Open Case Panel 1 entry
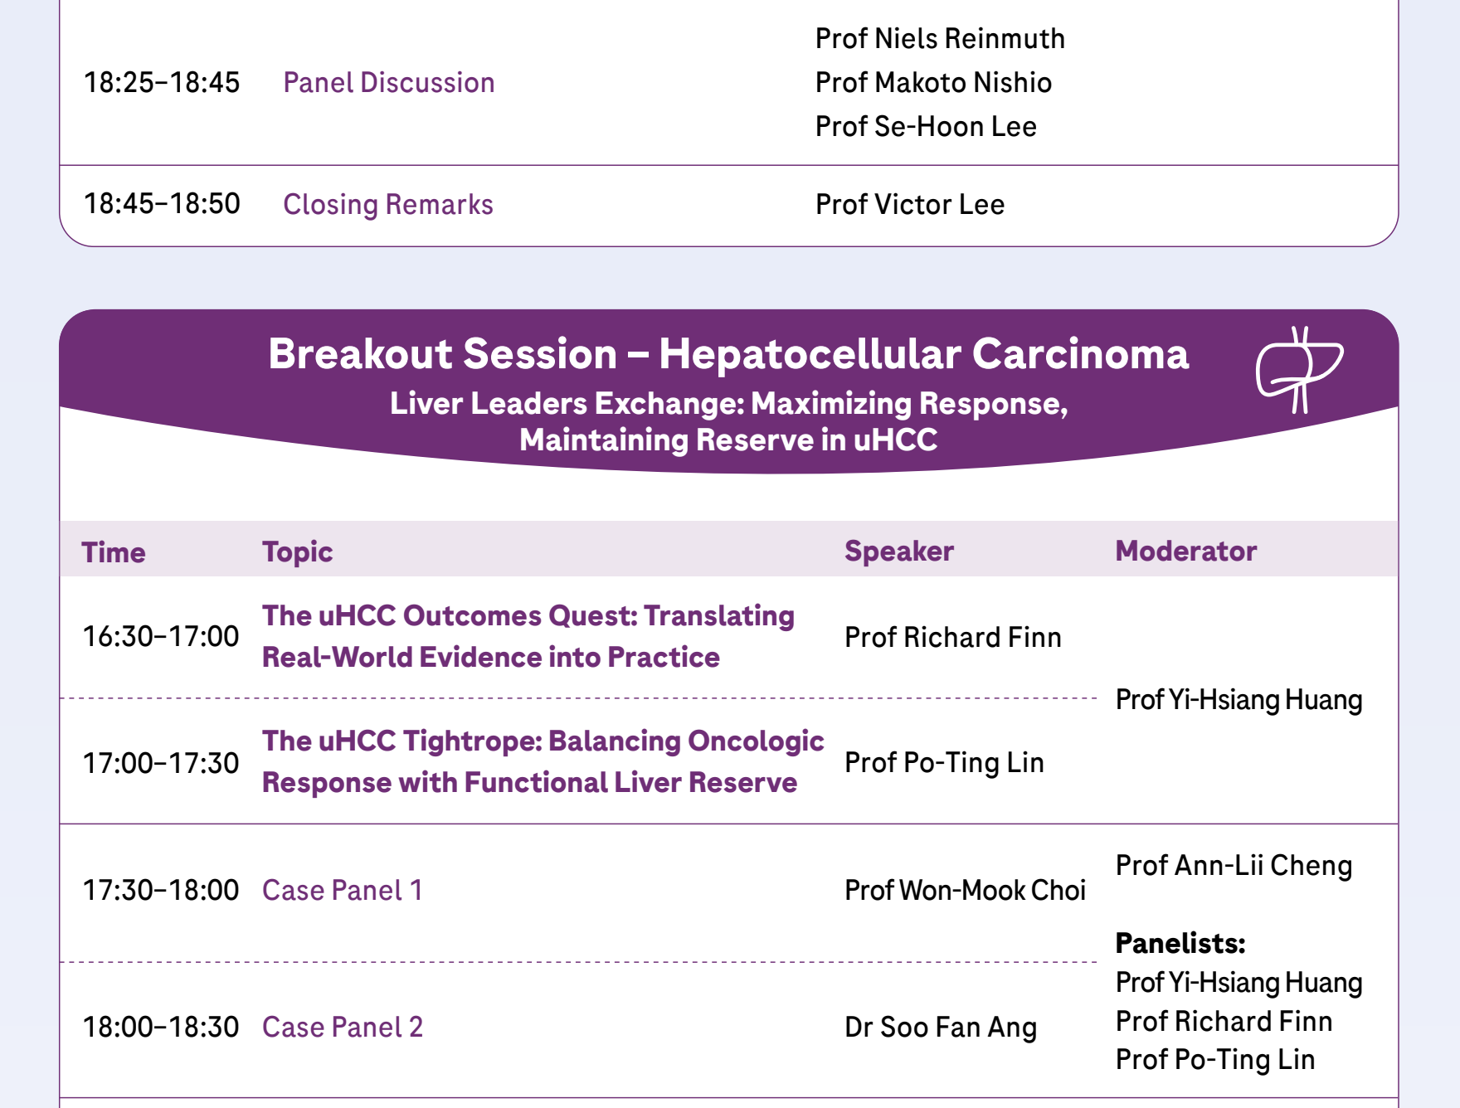The width and height of the screenshot is (1460, 1108). [x=343, y=890]
